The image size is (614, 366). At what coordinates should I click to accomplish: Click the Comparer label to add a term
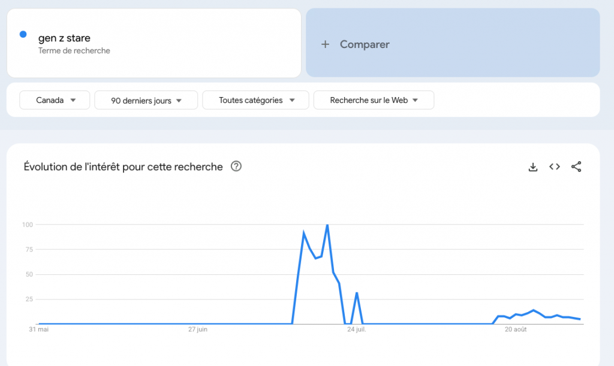click(x=365, y=44)
